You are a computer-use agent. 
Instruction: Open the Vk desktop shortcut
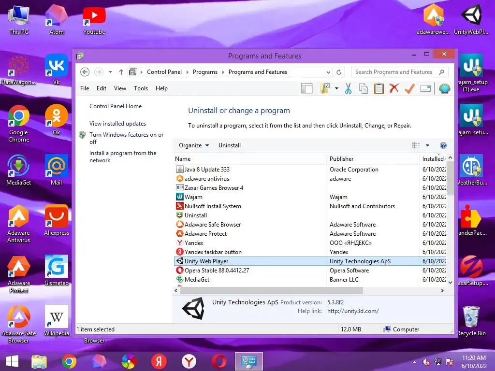56,70
